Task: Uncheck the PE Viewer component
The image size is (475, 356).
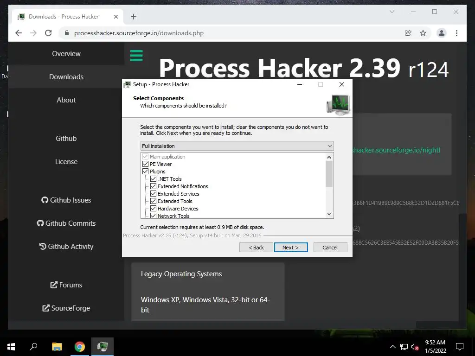Action: [x=145, y=164]
